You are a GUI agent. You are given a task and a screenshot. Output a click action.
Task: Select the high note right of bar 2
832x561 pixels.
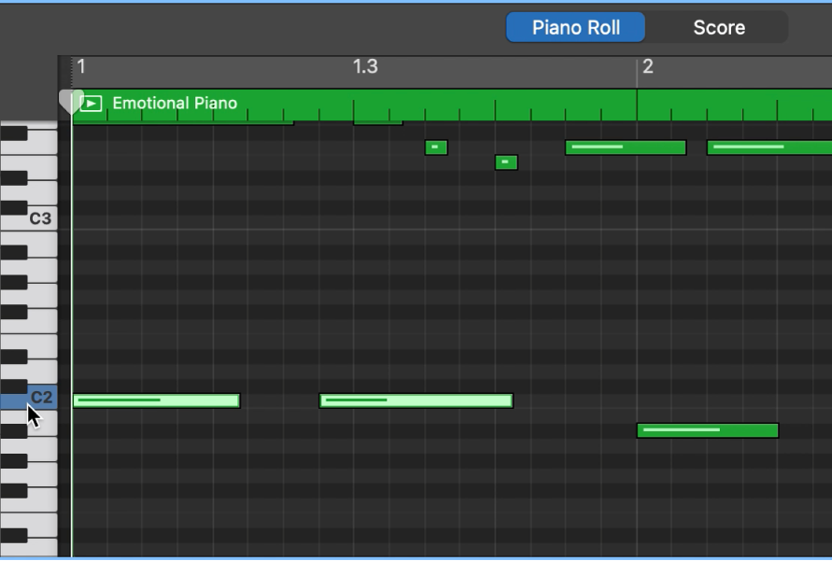click(768, 147)
